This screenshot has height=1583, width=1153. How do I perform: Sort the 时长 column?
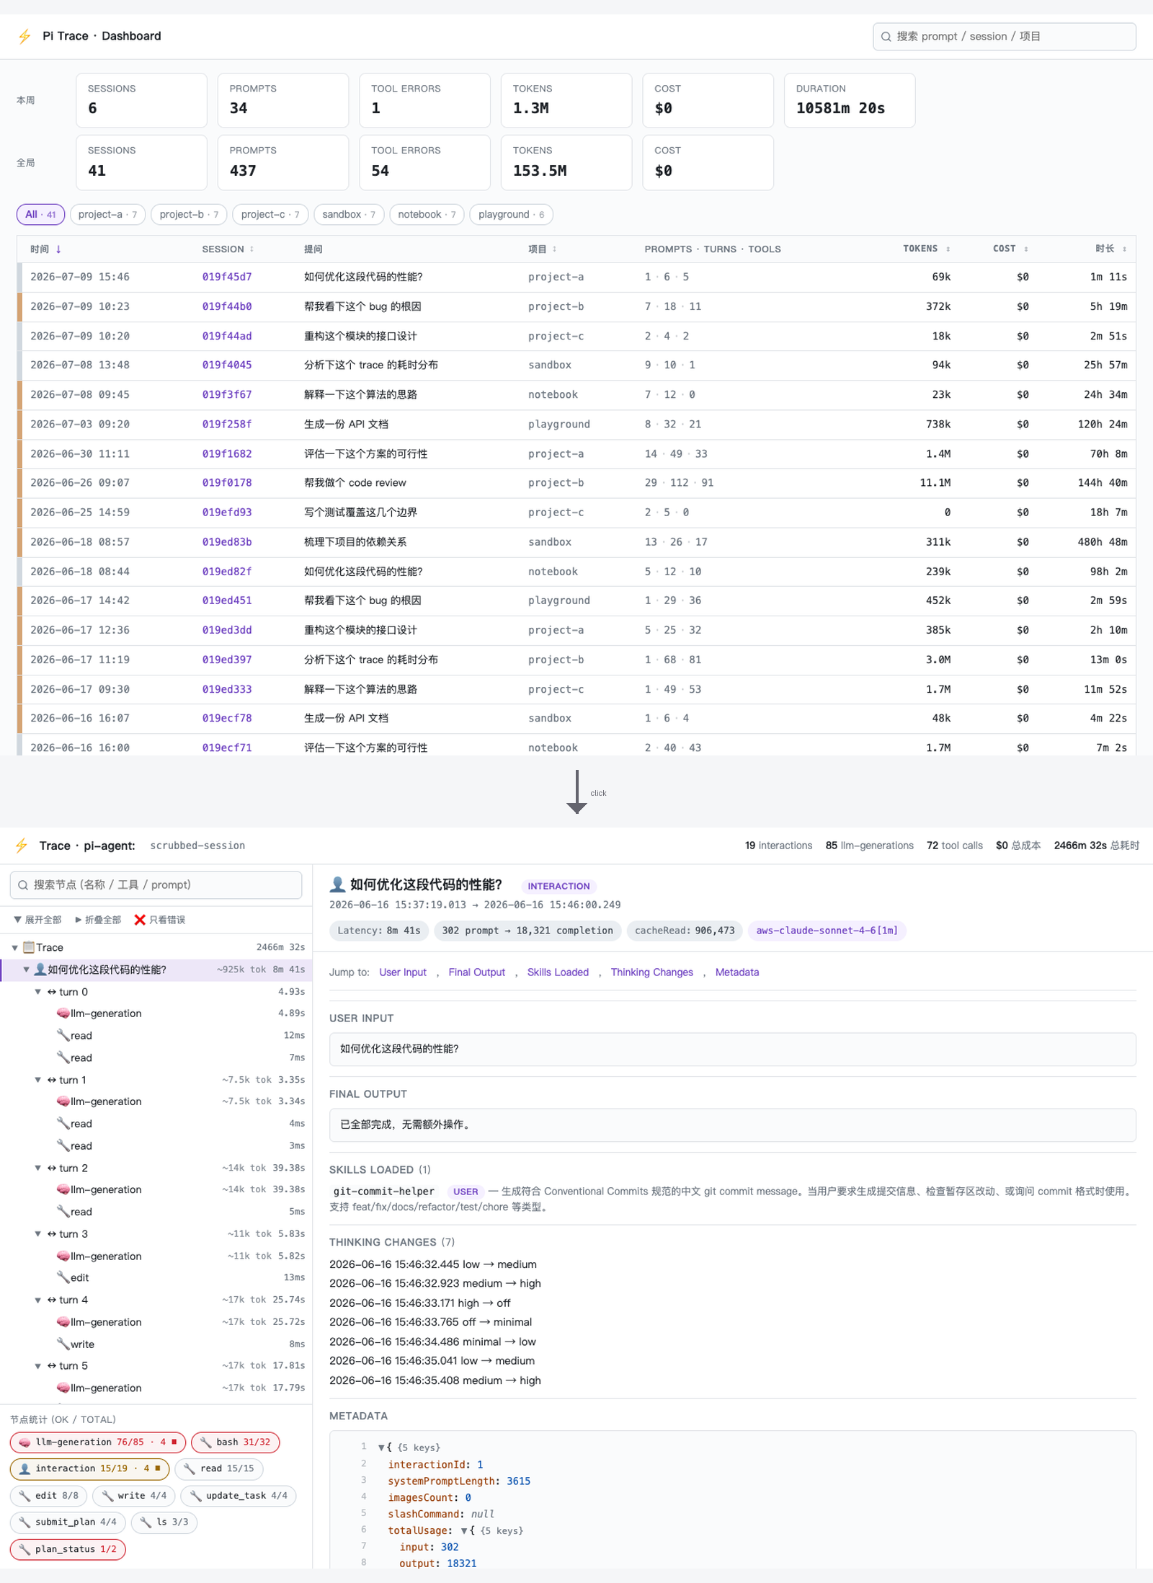[x=1124, y=249]
